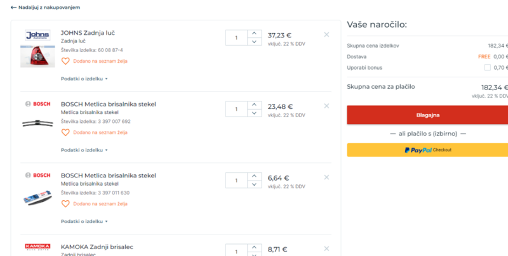Click heart icon for JOHNS Zadnja luč
The height and width of the screenshot is (256, 508).
pos(65,61)
